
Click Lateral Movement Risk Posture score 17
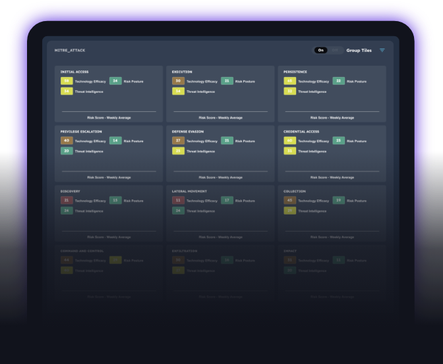point(227,200)
